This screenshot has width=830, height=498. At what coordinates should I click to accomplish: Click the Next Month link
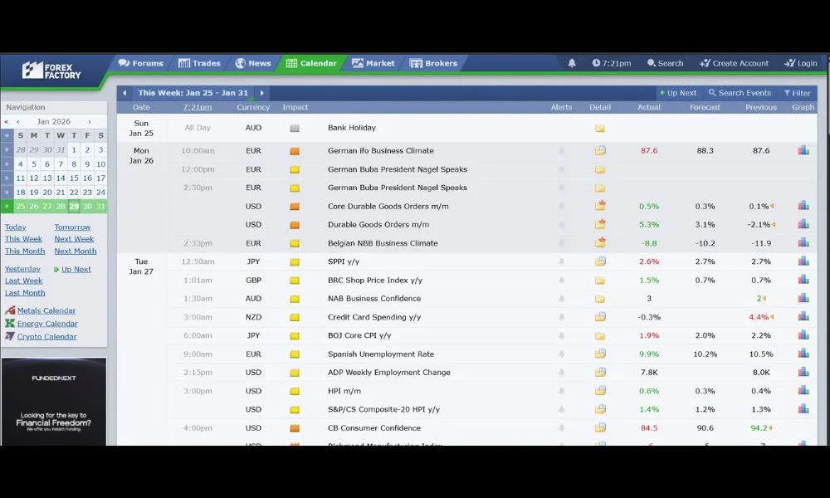(76, 251)
